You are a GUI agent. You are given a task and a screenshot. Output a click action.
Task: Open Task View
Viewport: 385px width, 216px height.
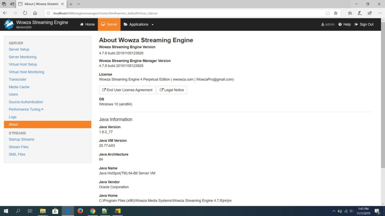30,211
